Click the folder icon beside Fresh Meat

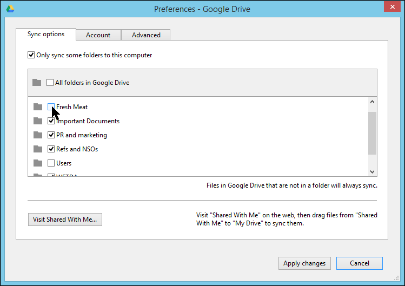tap(37, 107)
